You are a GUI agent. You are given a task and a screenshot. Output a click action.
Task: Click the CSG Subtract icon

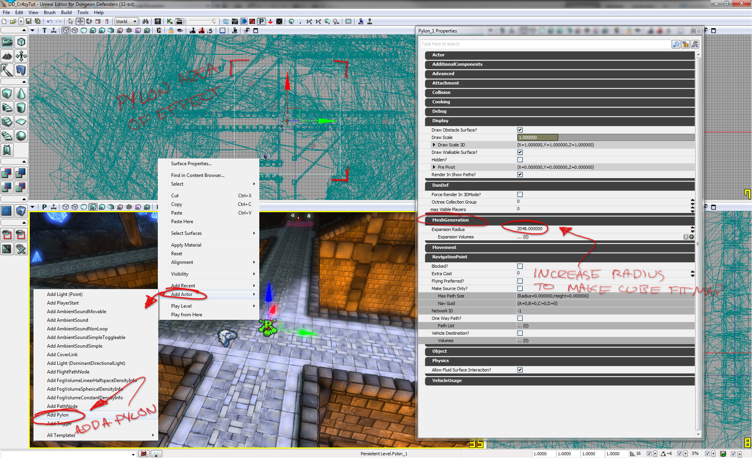(x=21, y=173)
